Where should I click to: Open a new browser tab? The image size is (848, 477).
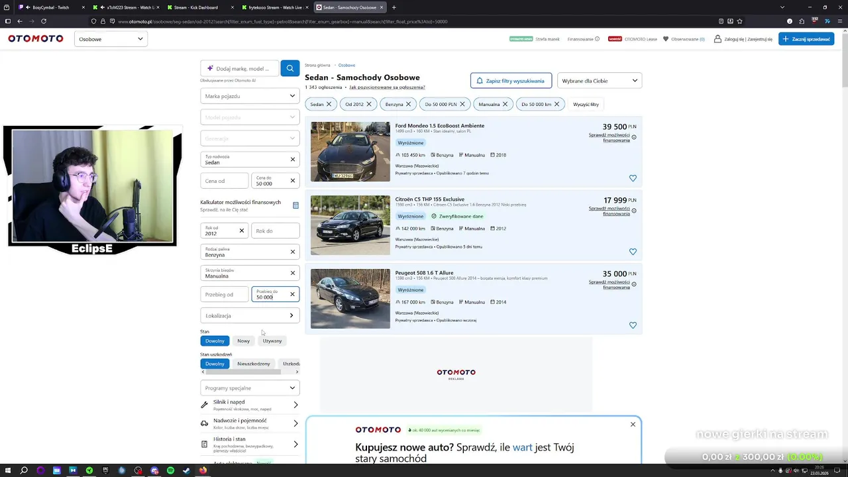coord(394,7)
